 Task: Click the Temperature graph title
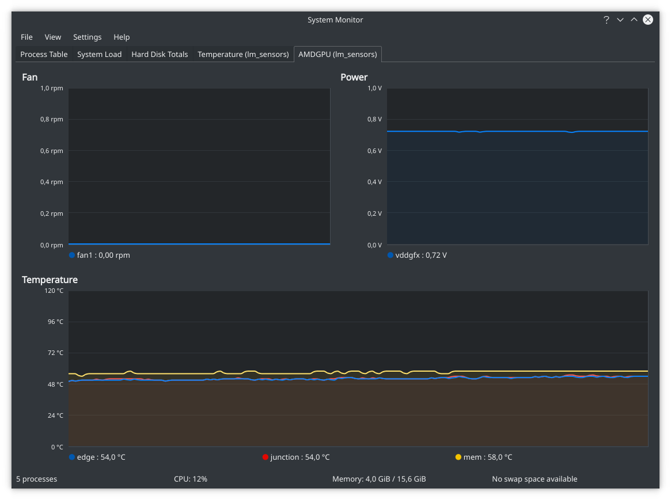[x=50, y=280]
